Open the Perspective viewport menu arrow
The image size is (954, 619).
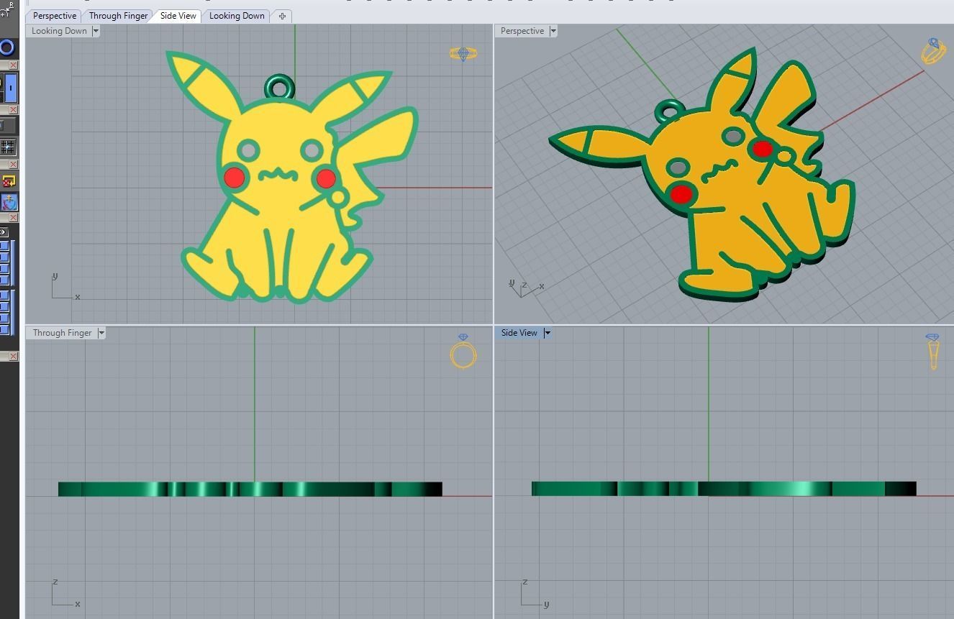[x=553, y=31]
